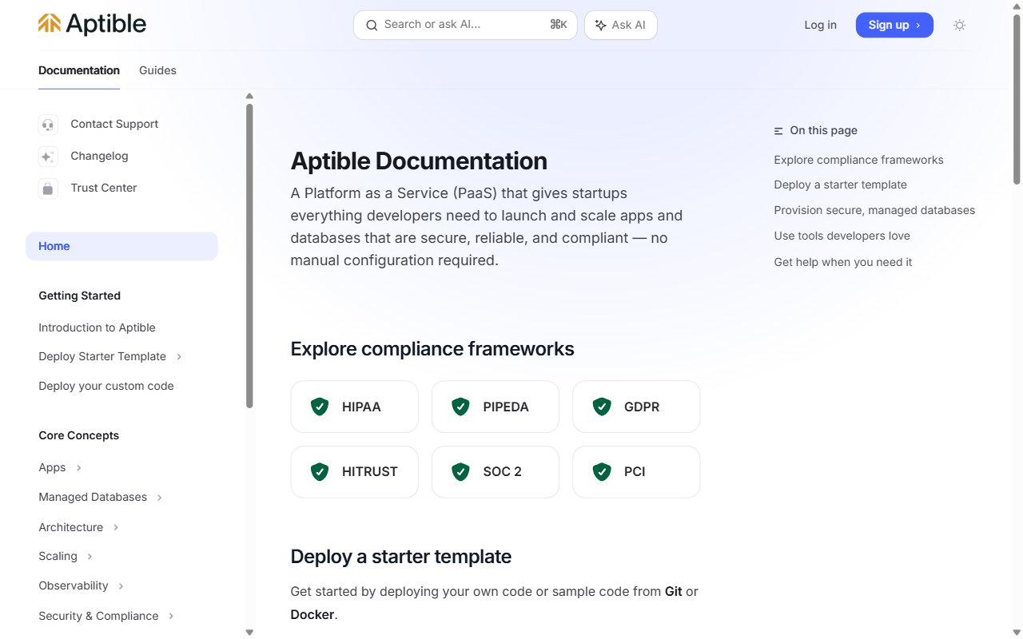This screenshot has width=1023, height=639.
Task: Click the sidebar scrollbar thumb
Action: [249, 256]
